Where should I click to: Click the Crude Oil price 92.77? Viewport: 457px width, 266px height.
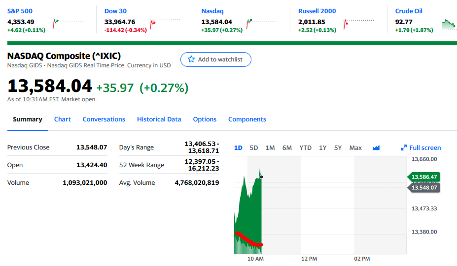[x=404, y=22]
